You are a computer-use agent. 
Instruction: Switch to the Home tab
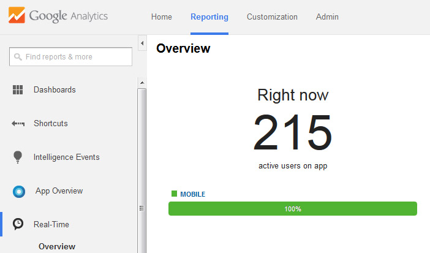tap(162, 17)
